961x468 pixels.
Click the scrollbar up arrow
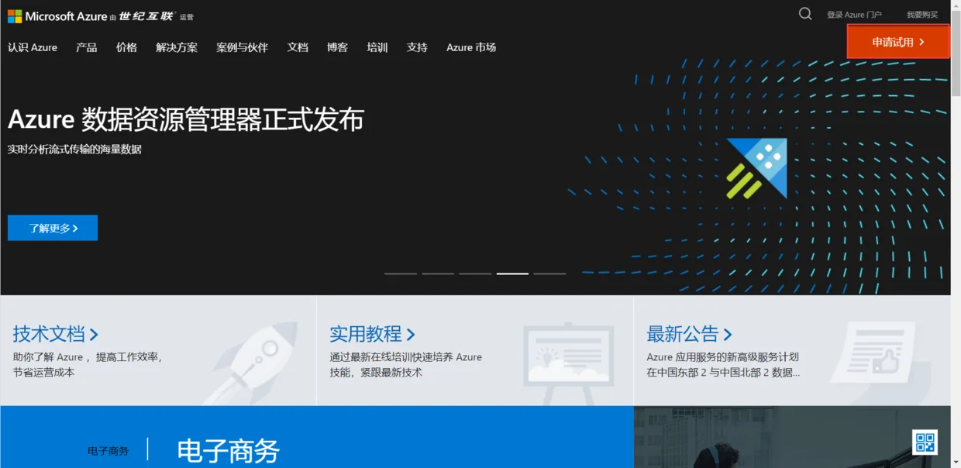[956, 5]
